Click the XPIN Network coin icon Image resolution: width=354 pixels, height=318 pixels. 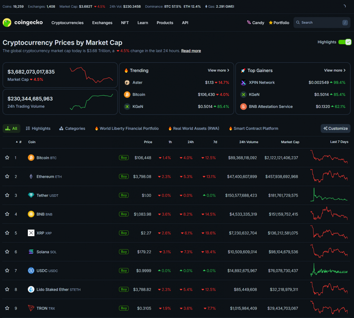point(243,82)
